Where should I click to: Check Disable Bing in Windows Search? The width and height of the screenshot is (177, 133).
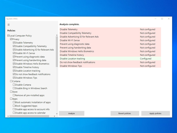(14, 88)
